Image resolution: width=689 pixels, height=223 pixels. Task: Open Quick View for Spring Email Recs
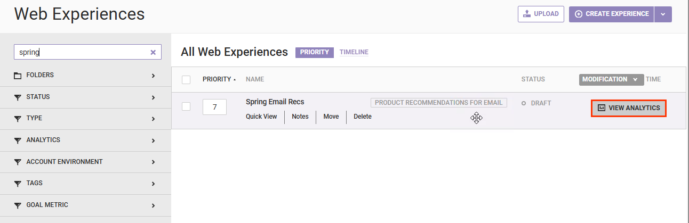pos(261,117)
